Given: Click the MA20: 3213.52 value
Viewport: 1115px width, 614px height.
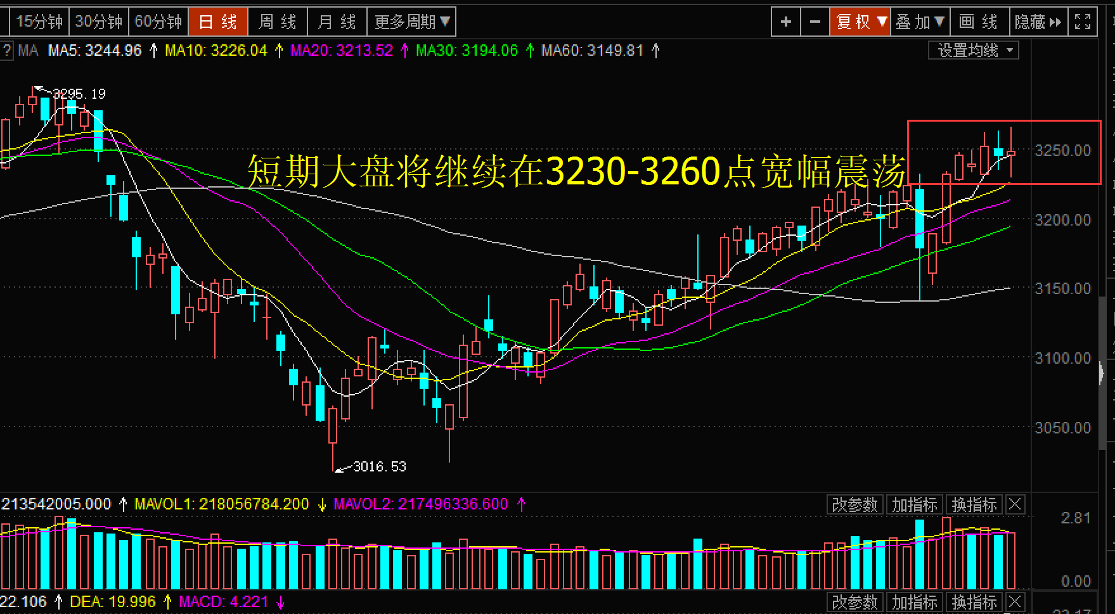Looking at the screenshot, I should click(x=342, y=51).
